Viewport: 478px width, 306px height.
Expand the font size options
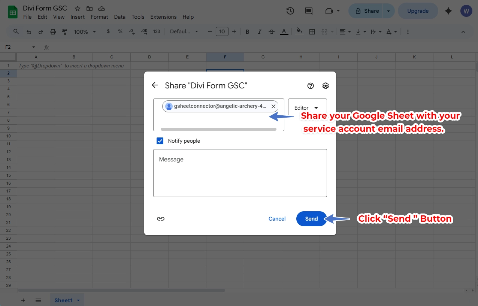222,31
